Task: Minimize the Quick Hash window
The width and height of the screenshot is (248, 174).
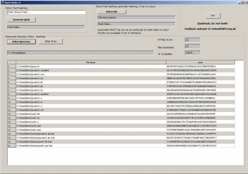Action: (239, 2)
